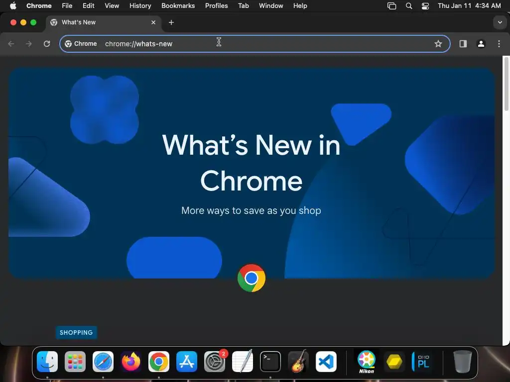Click the Chrome site info chip
This screenshot has width=510, height=382.
click(x=81, y=44)
